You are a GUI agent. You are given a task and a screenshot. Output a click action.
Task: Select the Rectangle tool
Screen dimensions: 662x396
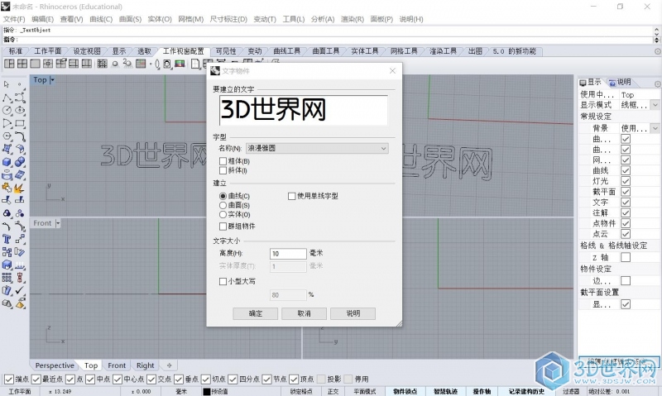pyautogui.click(x=20, y=123)
